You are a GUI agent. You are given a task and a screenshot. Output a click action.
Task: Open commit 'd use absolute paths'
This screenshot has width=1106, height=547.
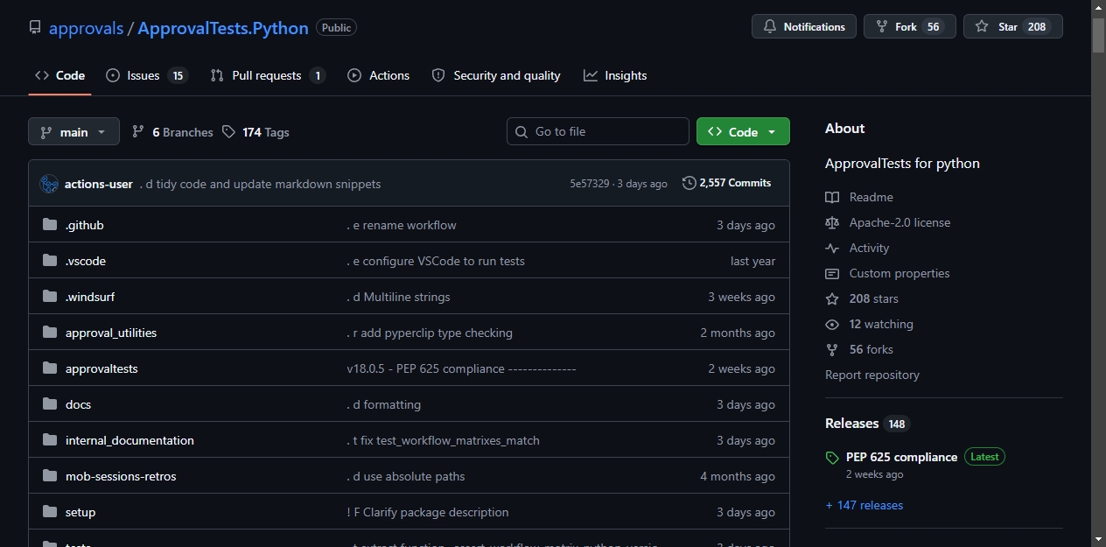tap(406, 476)
